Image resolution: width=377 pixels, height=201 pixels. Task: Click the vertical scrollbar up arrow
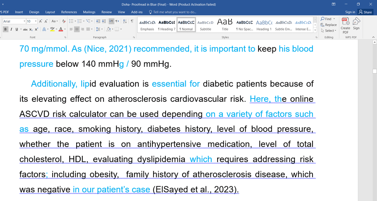(374, 42)
